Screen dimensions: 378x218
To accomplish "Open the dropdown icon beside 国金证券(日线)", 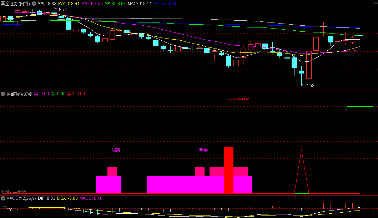I will tap(34, 4).
